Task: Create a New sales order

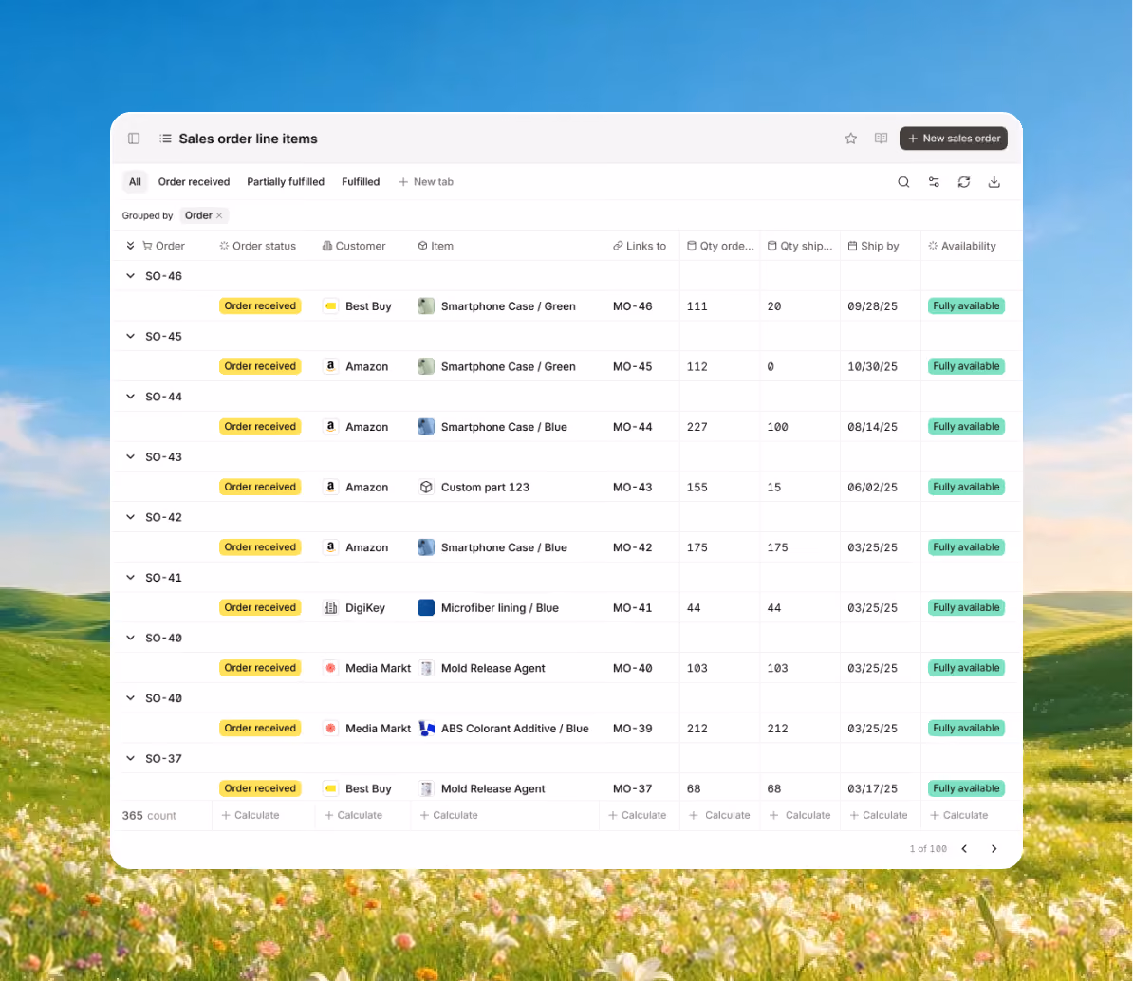Action: tap(953, 139)
